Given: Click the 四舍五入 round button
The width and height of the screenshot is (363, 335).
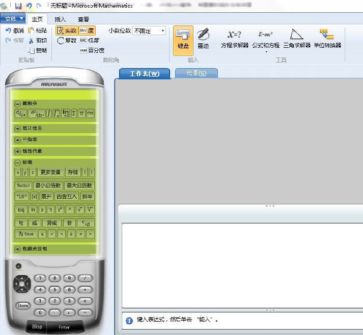Looking at the screenshot, I should click(67, 197).
